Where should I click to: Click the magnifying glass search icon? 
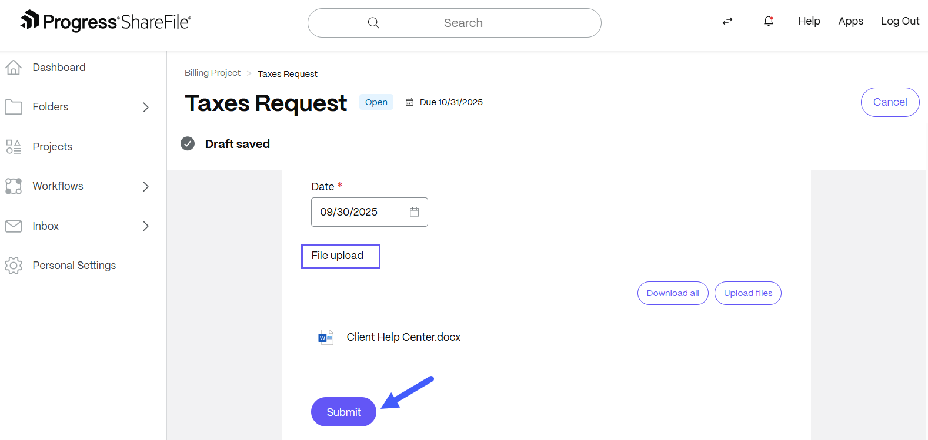[x=373, y=23]
